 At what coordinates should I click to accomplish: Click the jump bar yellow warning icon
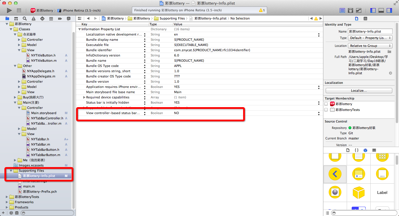[316, 18]
